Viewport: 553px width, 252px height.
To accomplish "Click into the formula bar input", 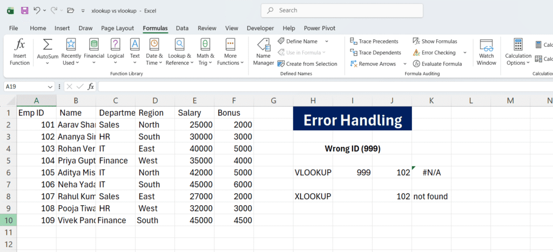I will tap(325, 87).
